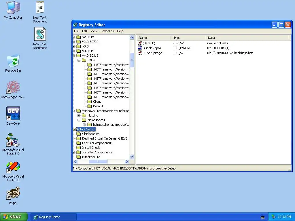The width and height of the screenshot is (295, 221).
Task: Click the tree vertical scrollbar thumb
Action: pos(132,60)
